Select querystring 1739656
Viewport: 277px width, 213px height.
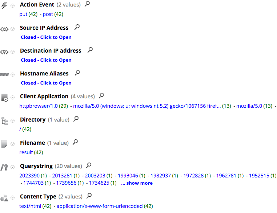pyautogui.click(x=66, y=183)
